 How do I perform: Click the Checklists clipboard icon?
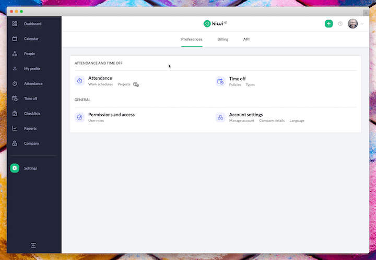click(15, 114)
